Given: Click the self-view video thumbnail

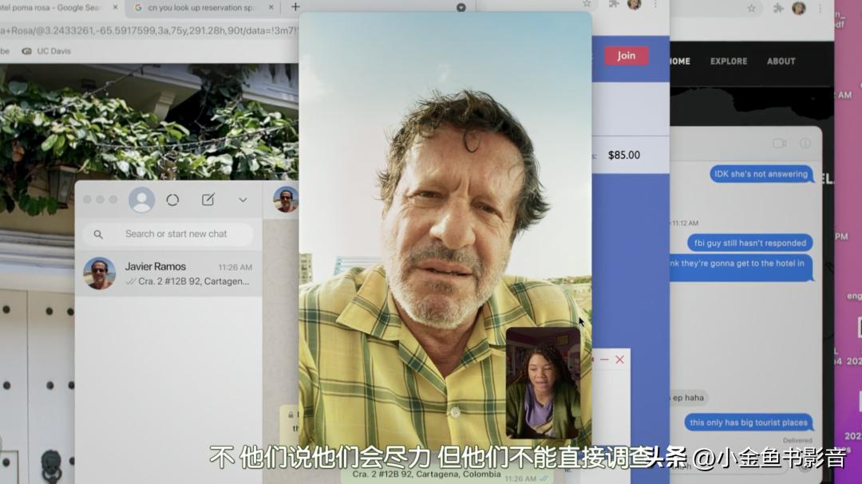Looking at the screenshot, I should [x=543, y=381].
